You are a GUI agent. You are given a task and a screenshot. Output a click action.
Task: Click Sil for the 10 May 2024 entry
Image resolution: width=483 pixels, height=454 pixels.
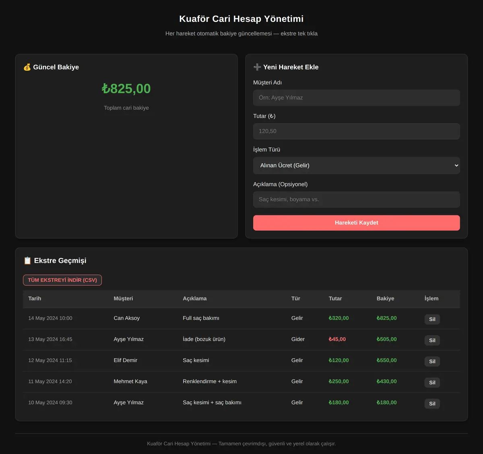click(432, 404)
